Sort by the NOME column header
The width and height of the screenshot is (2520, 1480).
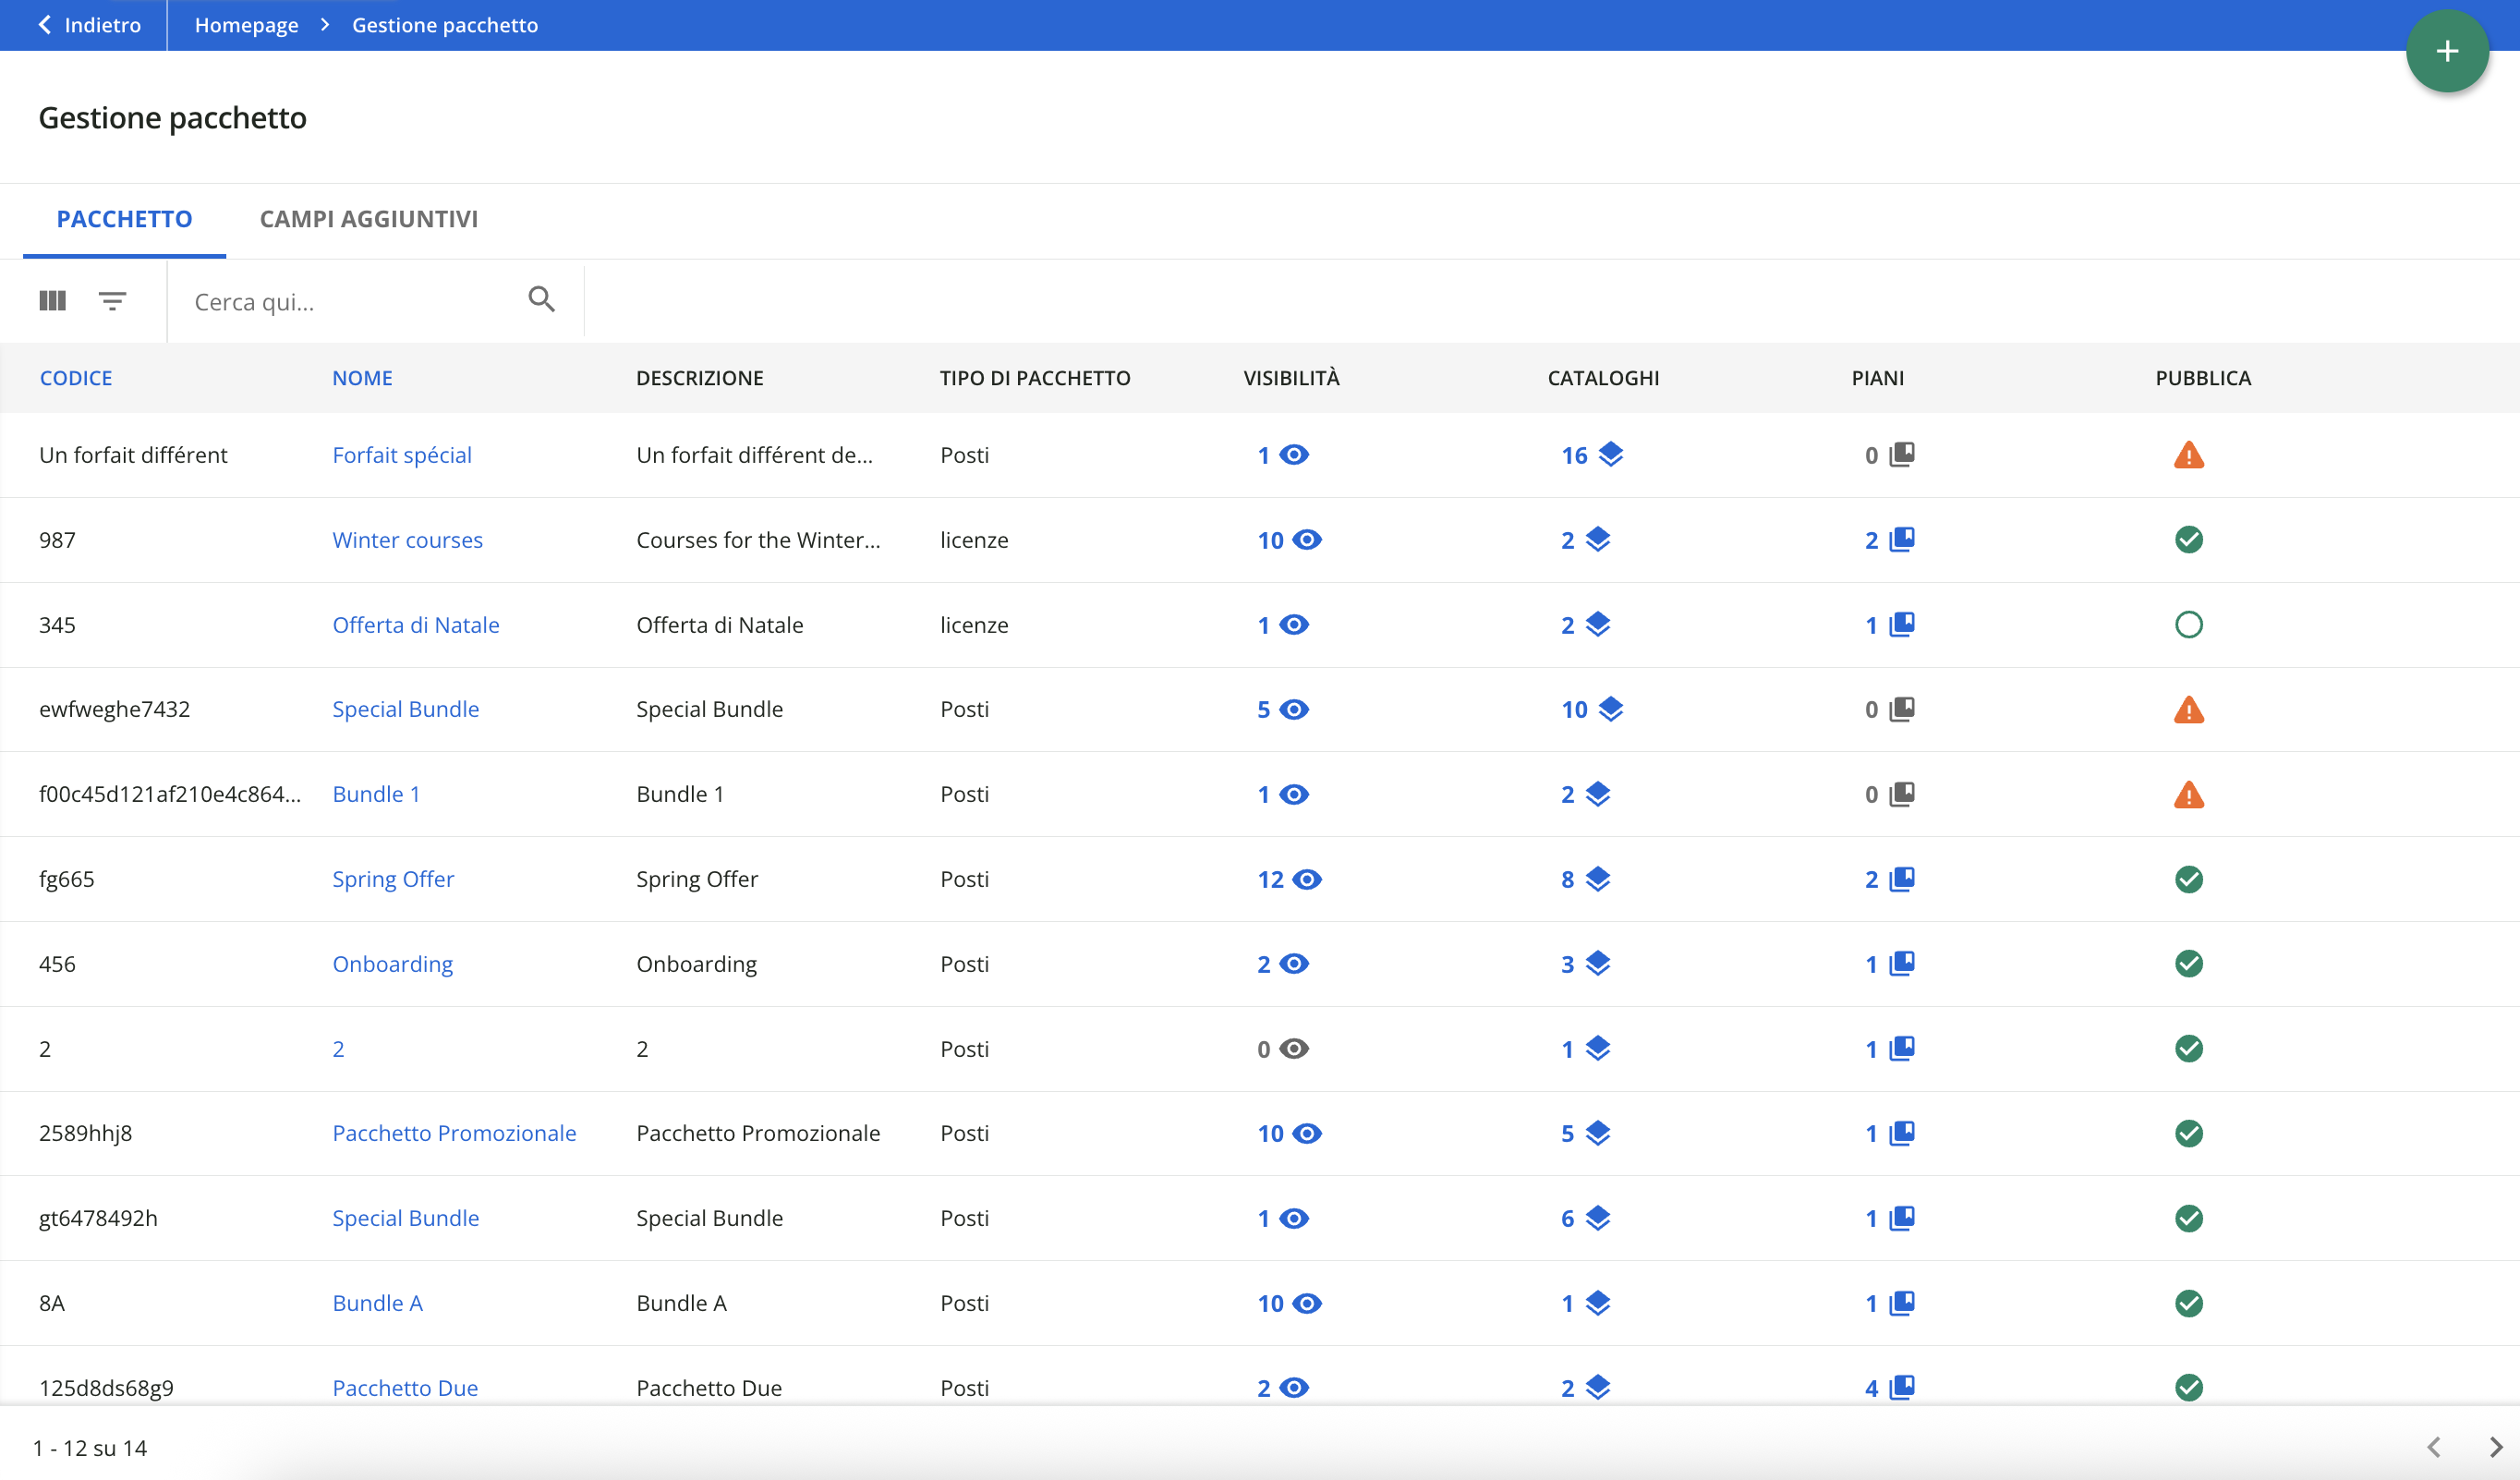(x=362, y=378)
